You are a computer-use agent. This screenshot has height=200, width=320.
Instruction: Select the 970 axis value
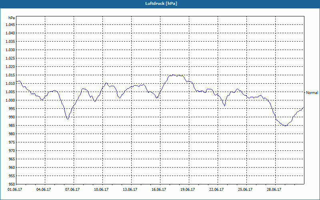pyautogui.click(x=12, y=151)
